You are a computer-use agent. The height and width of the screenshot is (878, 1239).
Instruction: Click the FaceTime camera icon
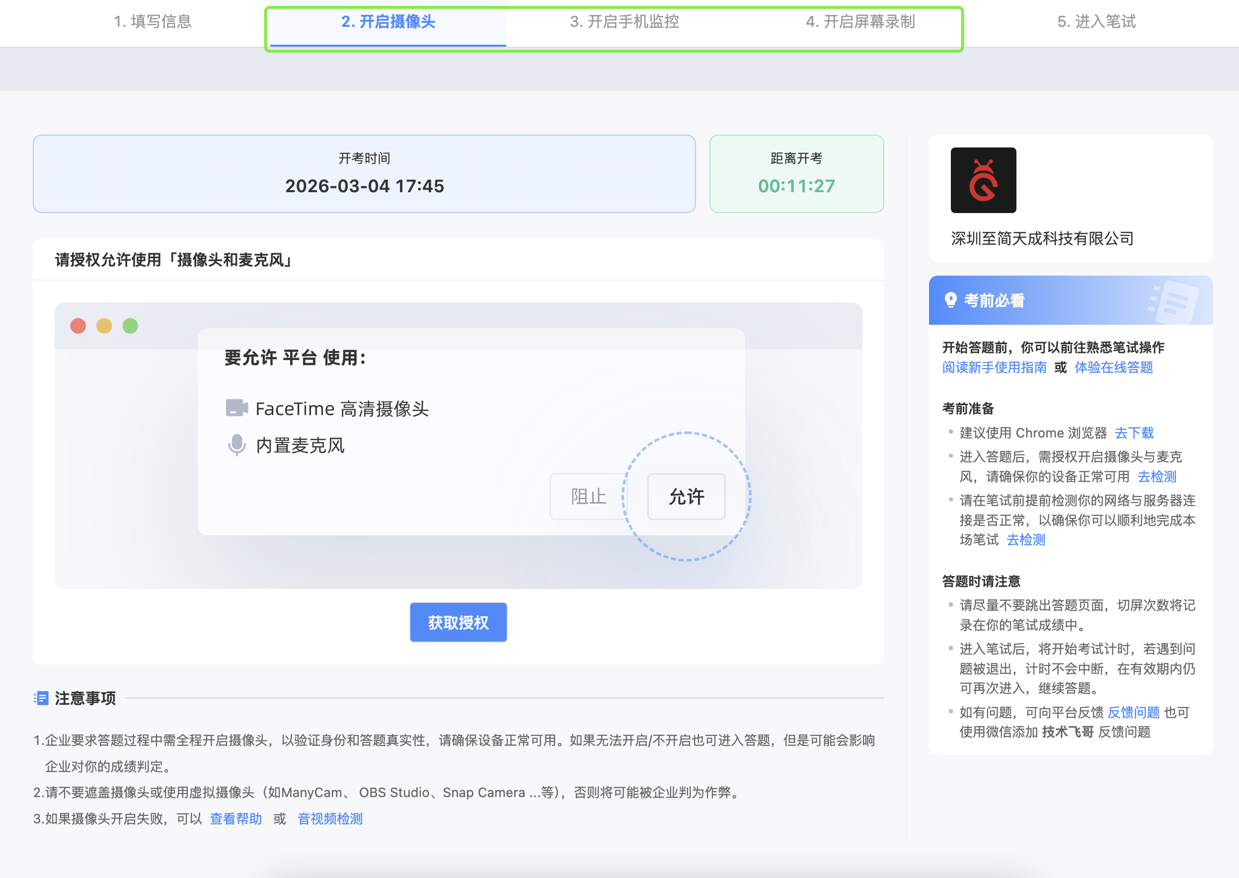coord(236,408)
